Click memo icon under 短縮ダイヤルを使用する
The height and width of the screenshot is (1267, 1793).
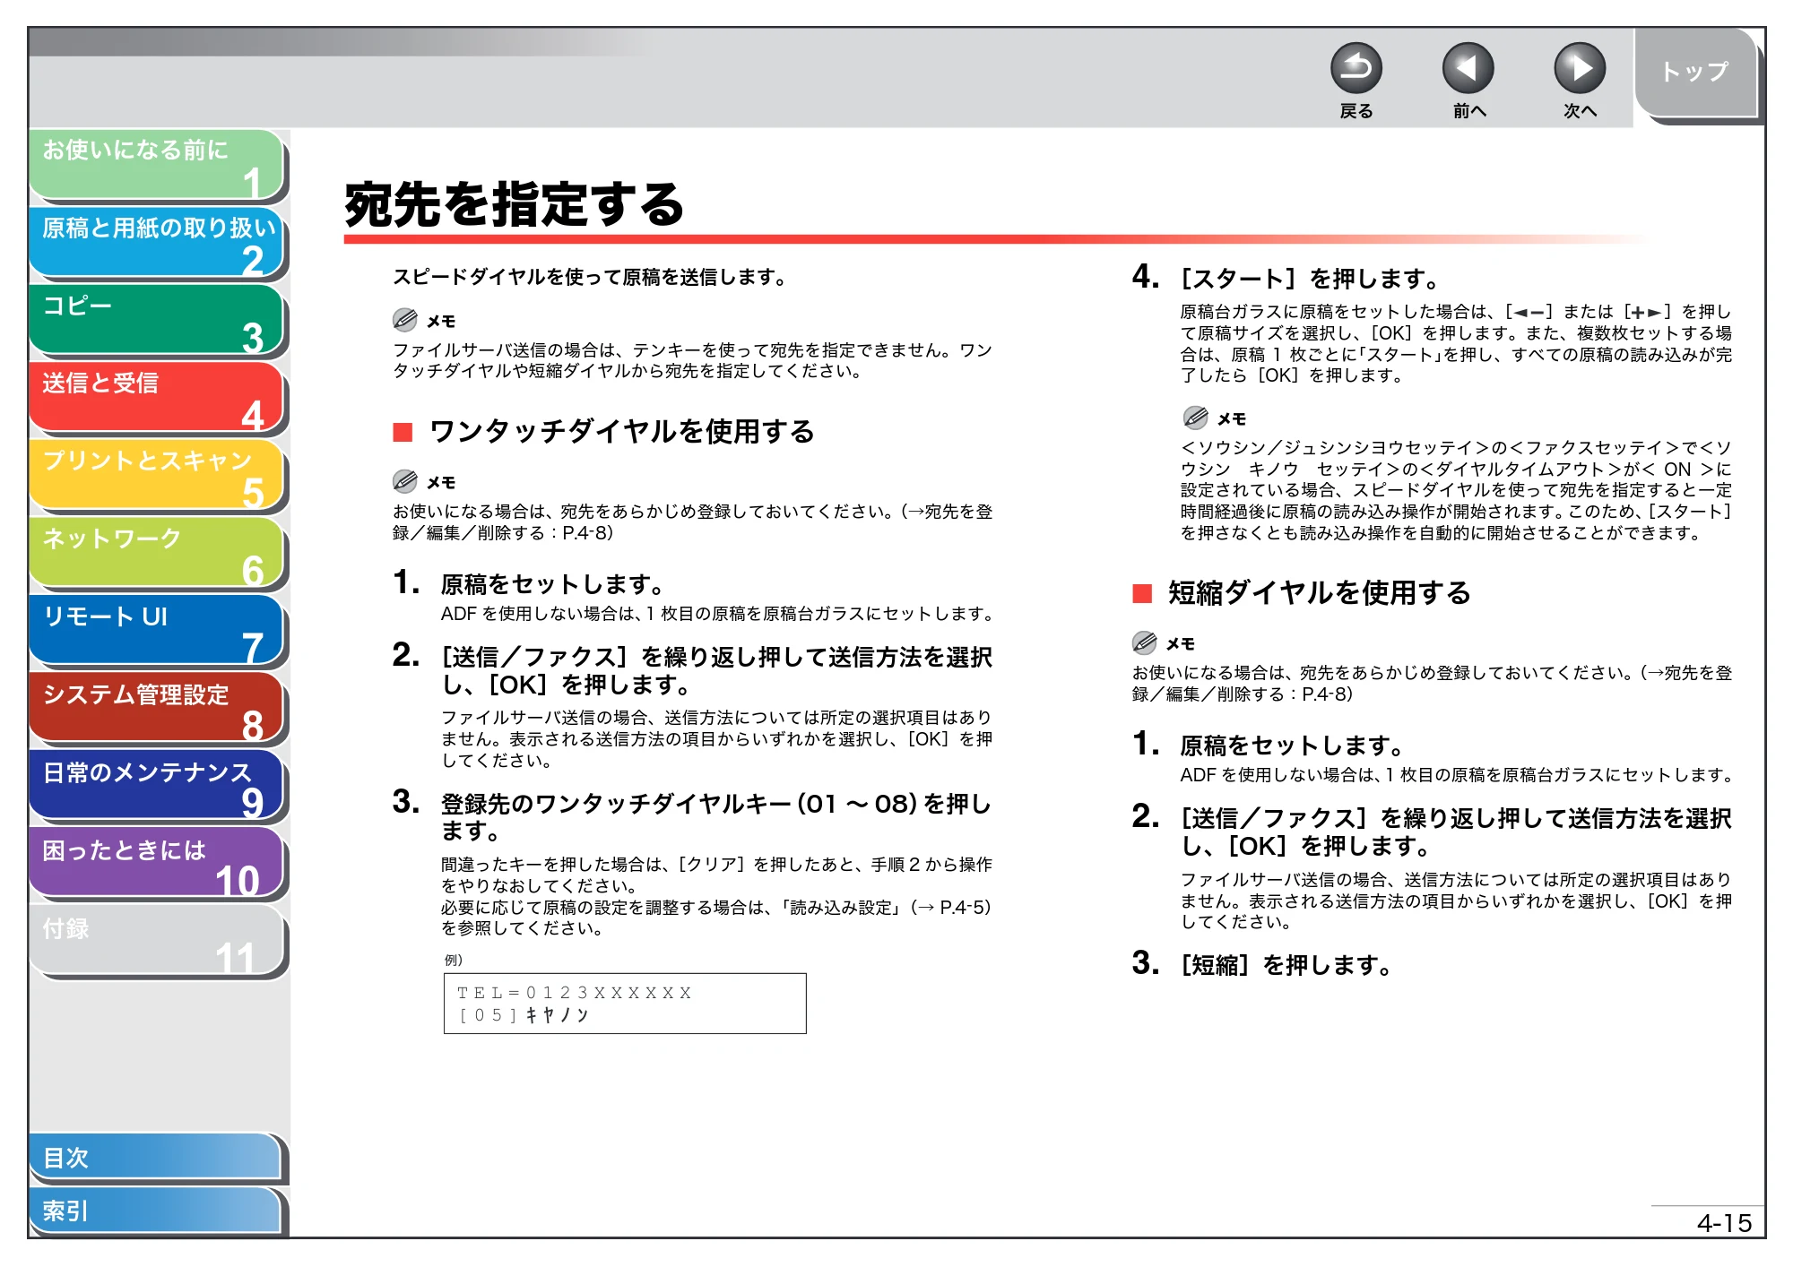coord(1145,642)
